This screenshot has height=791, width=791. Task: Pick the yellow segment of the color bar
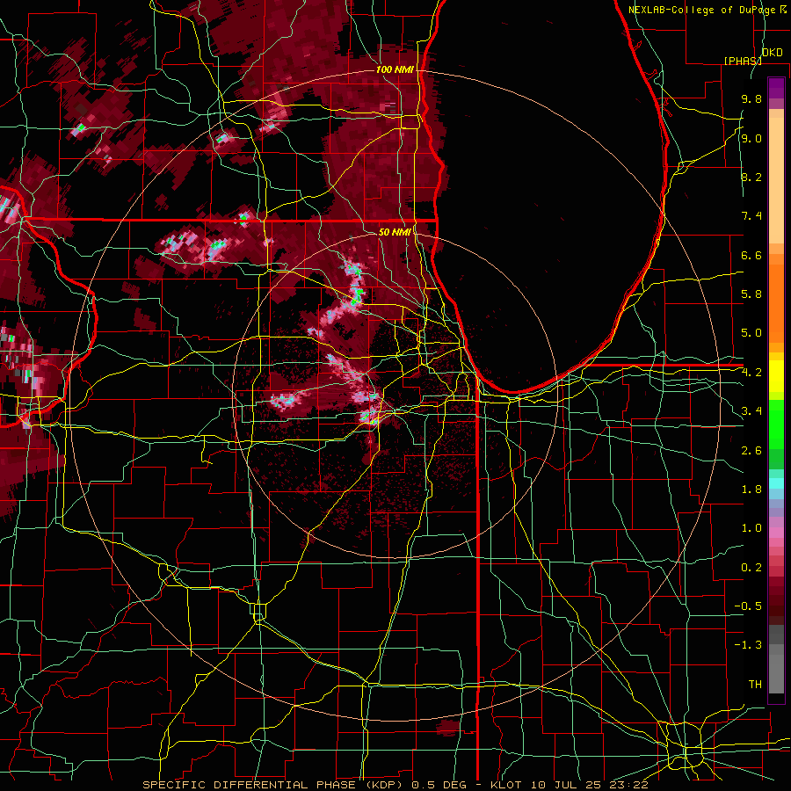click(x=776, y=376)
